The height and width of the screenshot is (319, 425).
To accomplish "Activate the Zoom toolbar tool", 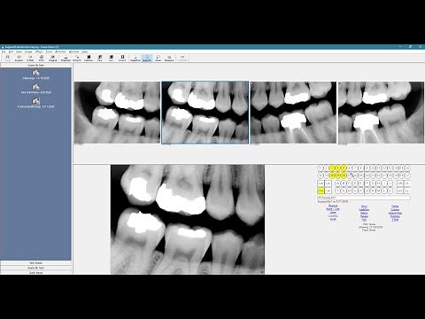I will [158, 58].
